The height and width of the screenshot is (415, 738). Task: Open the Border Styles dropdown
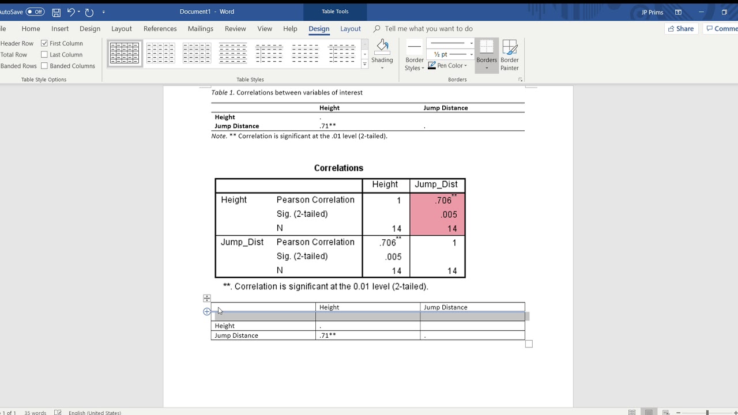[x=415, y=55]
